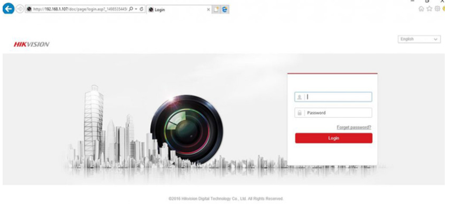Open Favorites with the star icon
This screenshot has width=449, height=220.
(429, 9)
